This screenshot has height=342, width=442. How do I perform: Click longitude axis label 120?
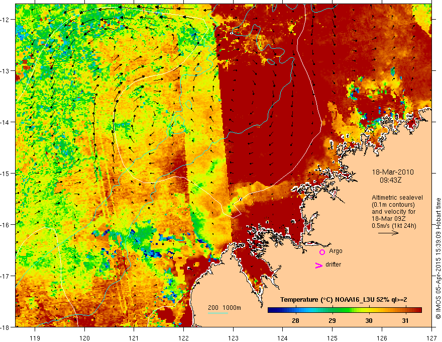point(84,338)
